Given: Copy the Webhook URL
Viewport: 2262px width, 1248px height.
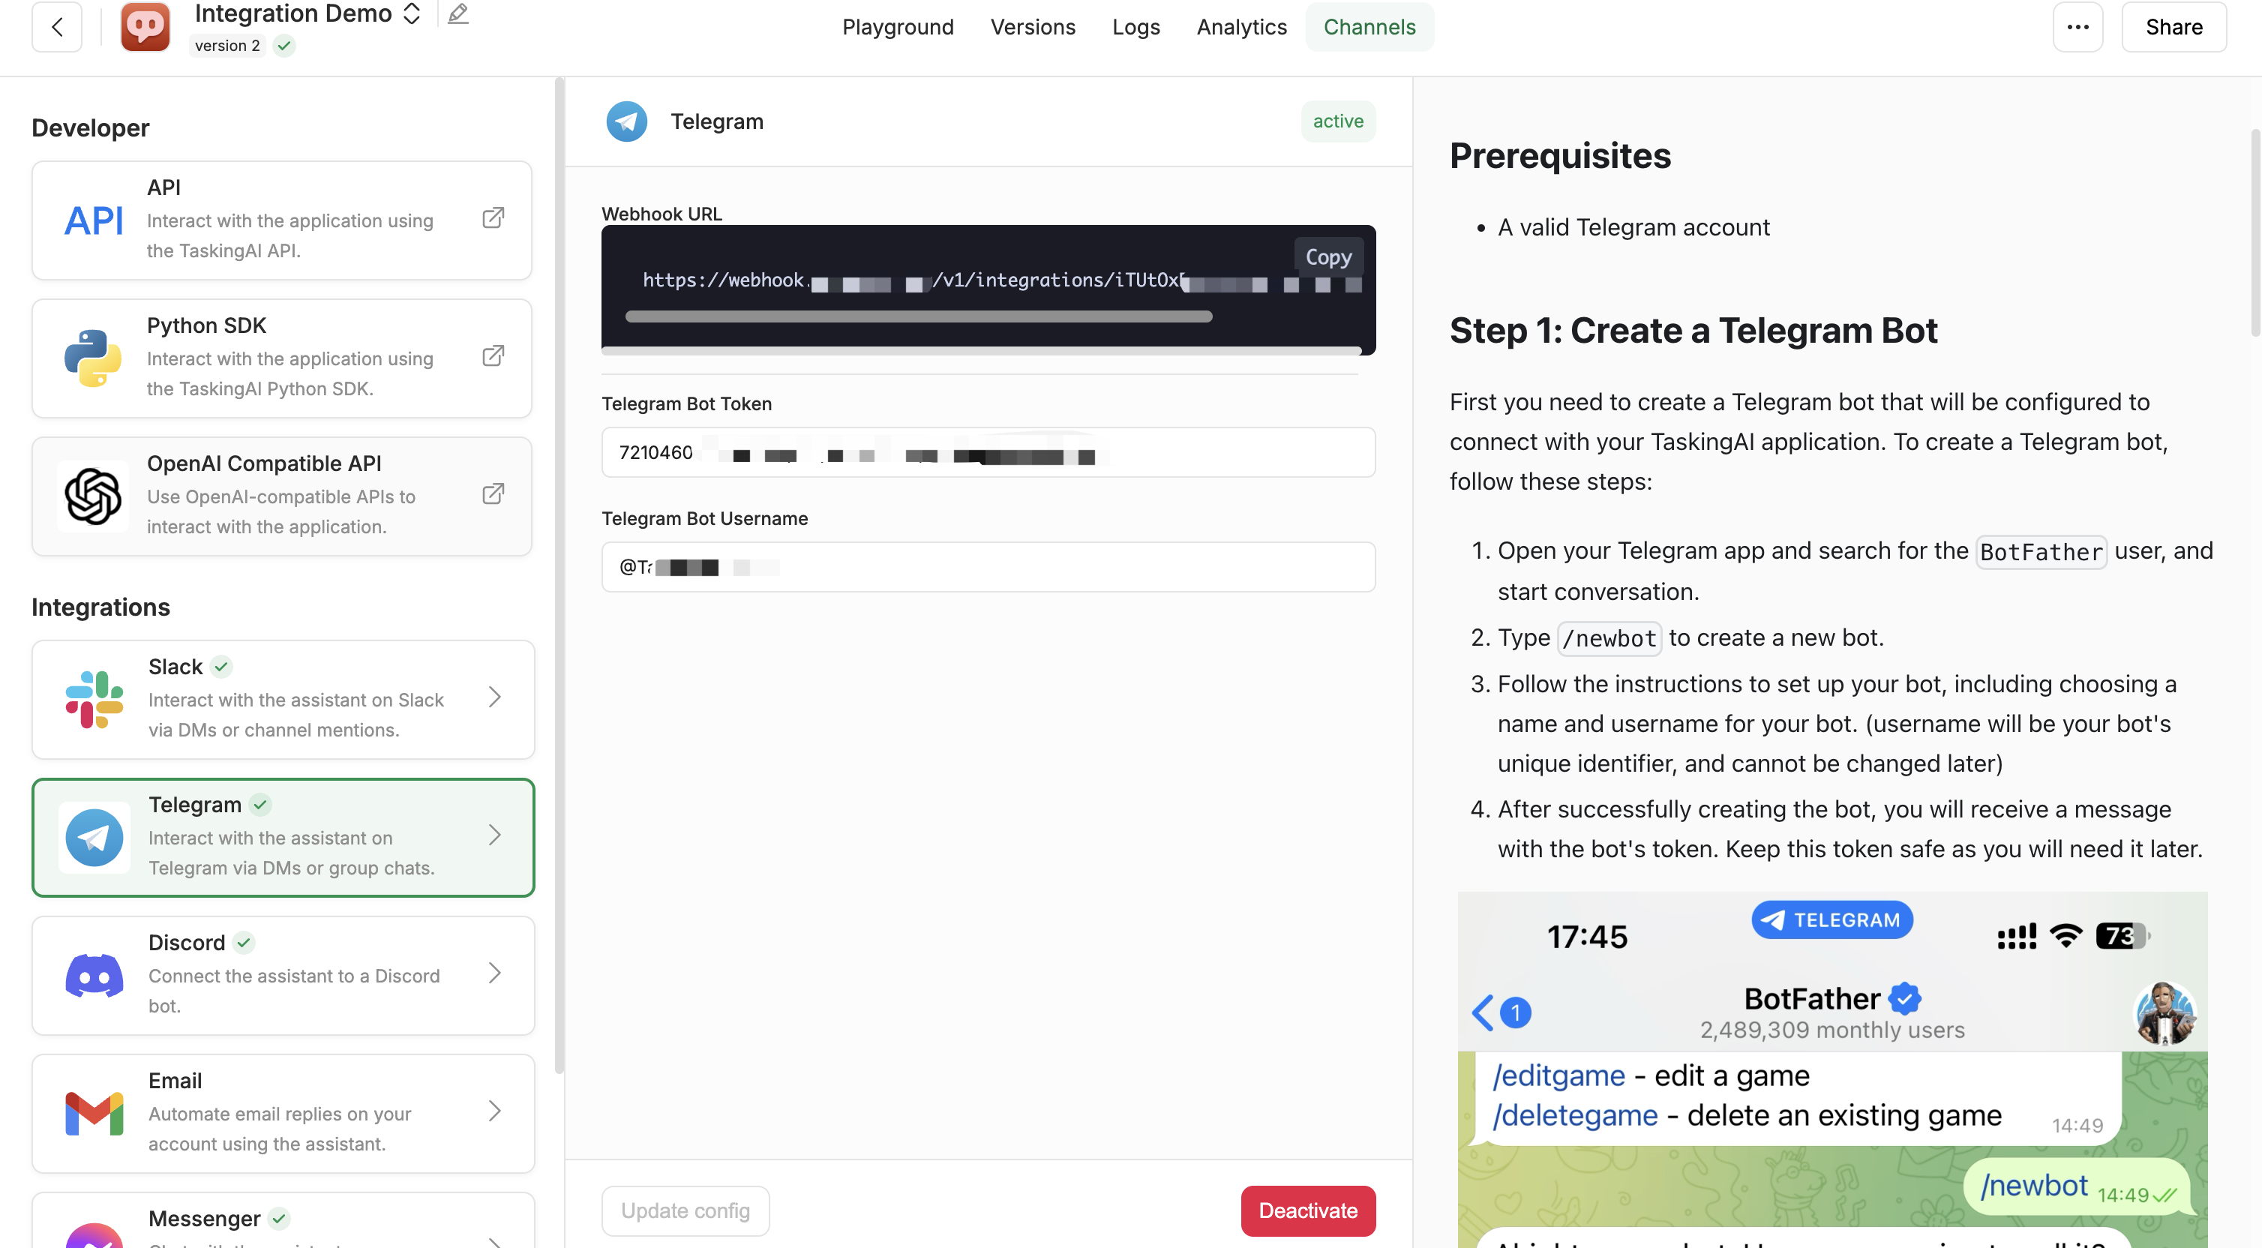Looking at the screenshot, I should pos(1327,256).
